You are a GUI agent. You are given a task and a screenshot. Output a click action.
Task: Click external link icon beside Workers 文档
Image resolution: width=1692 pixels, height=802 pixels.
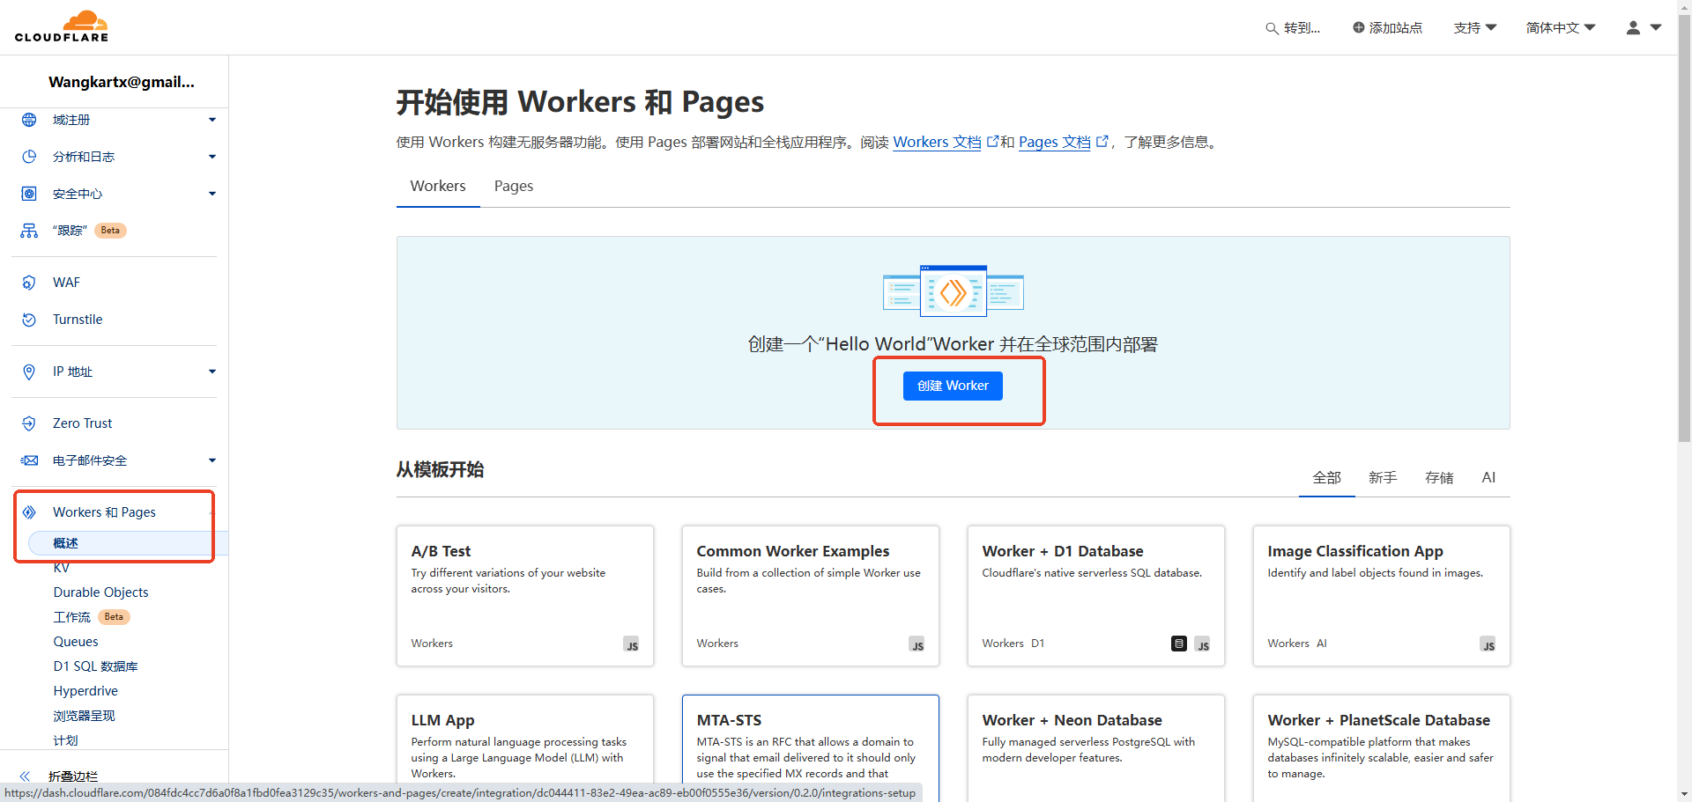[x=992, y=141]
